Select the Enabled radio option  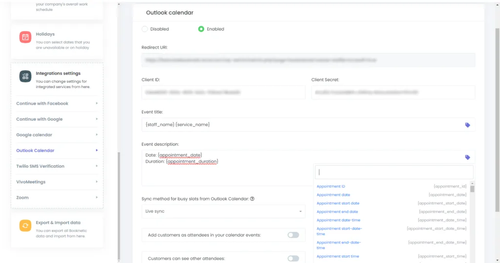point(201,29)
